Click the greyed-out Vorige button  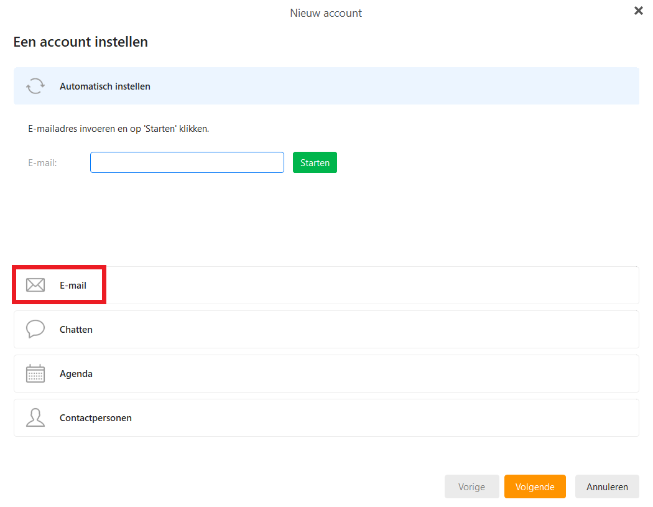471,486
